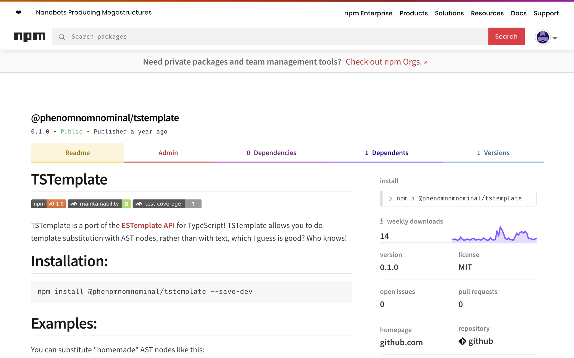This screenshot has width=574, height=358.
Task: Open the test coverage badge
Action: click(x=167, y=204)
